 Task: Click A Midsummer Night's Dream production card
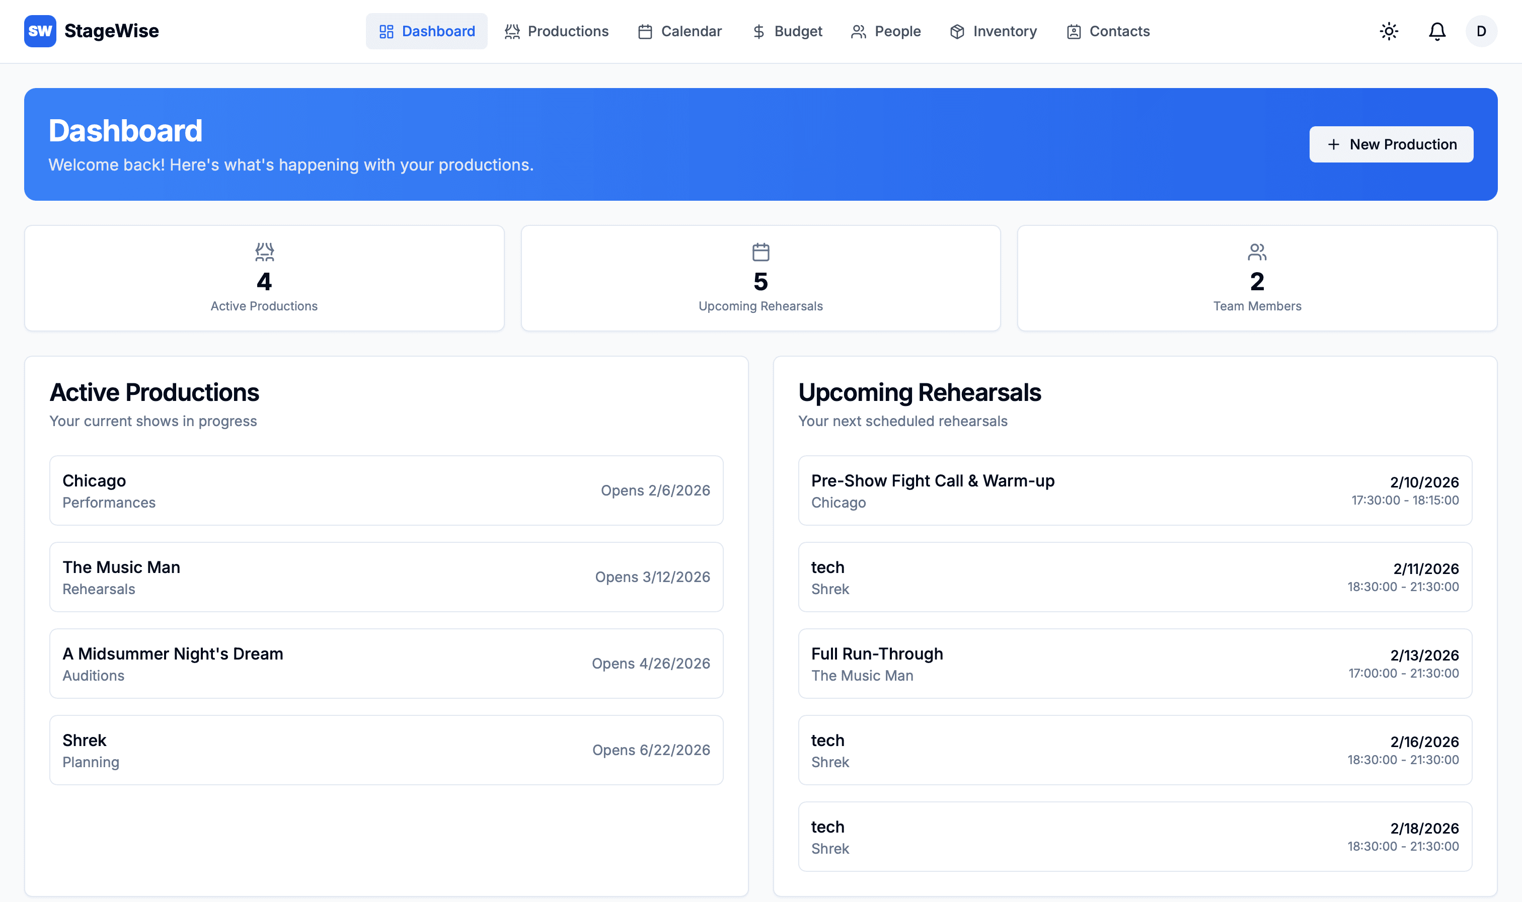point(386,663)
